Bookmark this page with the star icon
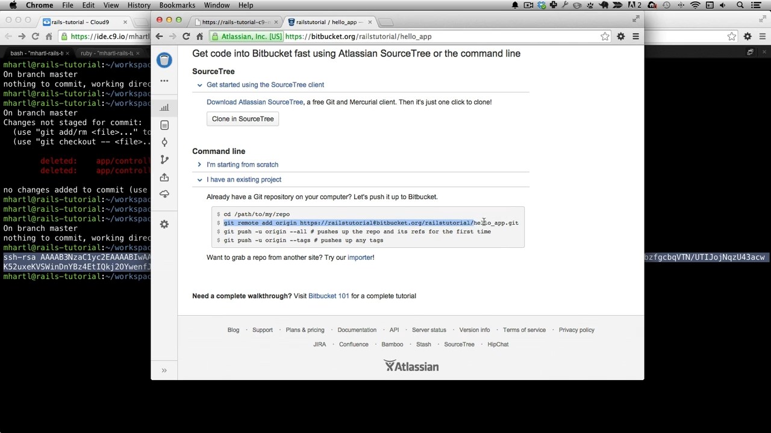 click(x=605, y=37)
